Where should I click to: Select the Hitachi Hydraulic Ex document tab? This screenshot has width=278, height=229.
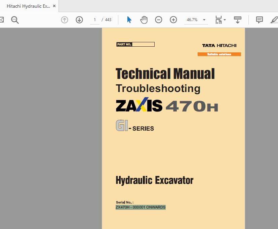(x=29, y=6)
